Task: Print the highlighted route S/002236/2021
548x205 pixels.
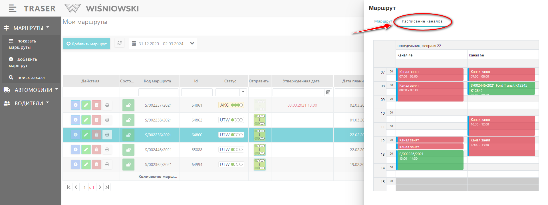Action: (107, 135)
